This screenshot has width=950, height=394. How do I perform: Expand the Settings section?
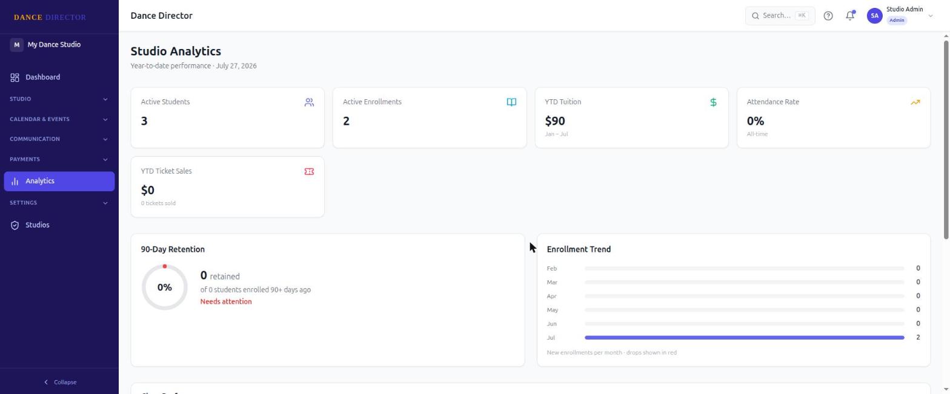coord(59,203)
